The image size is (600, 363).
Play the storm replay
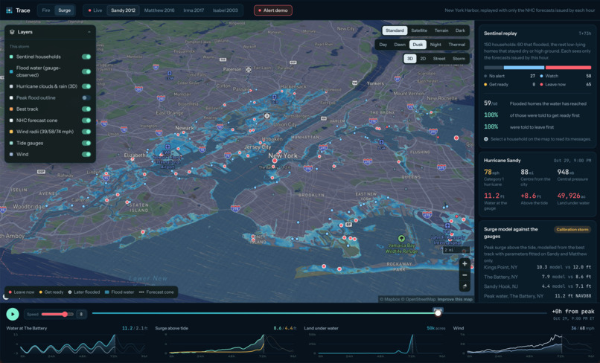(x=13, y=314)
